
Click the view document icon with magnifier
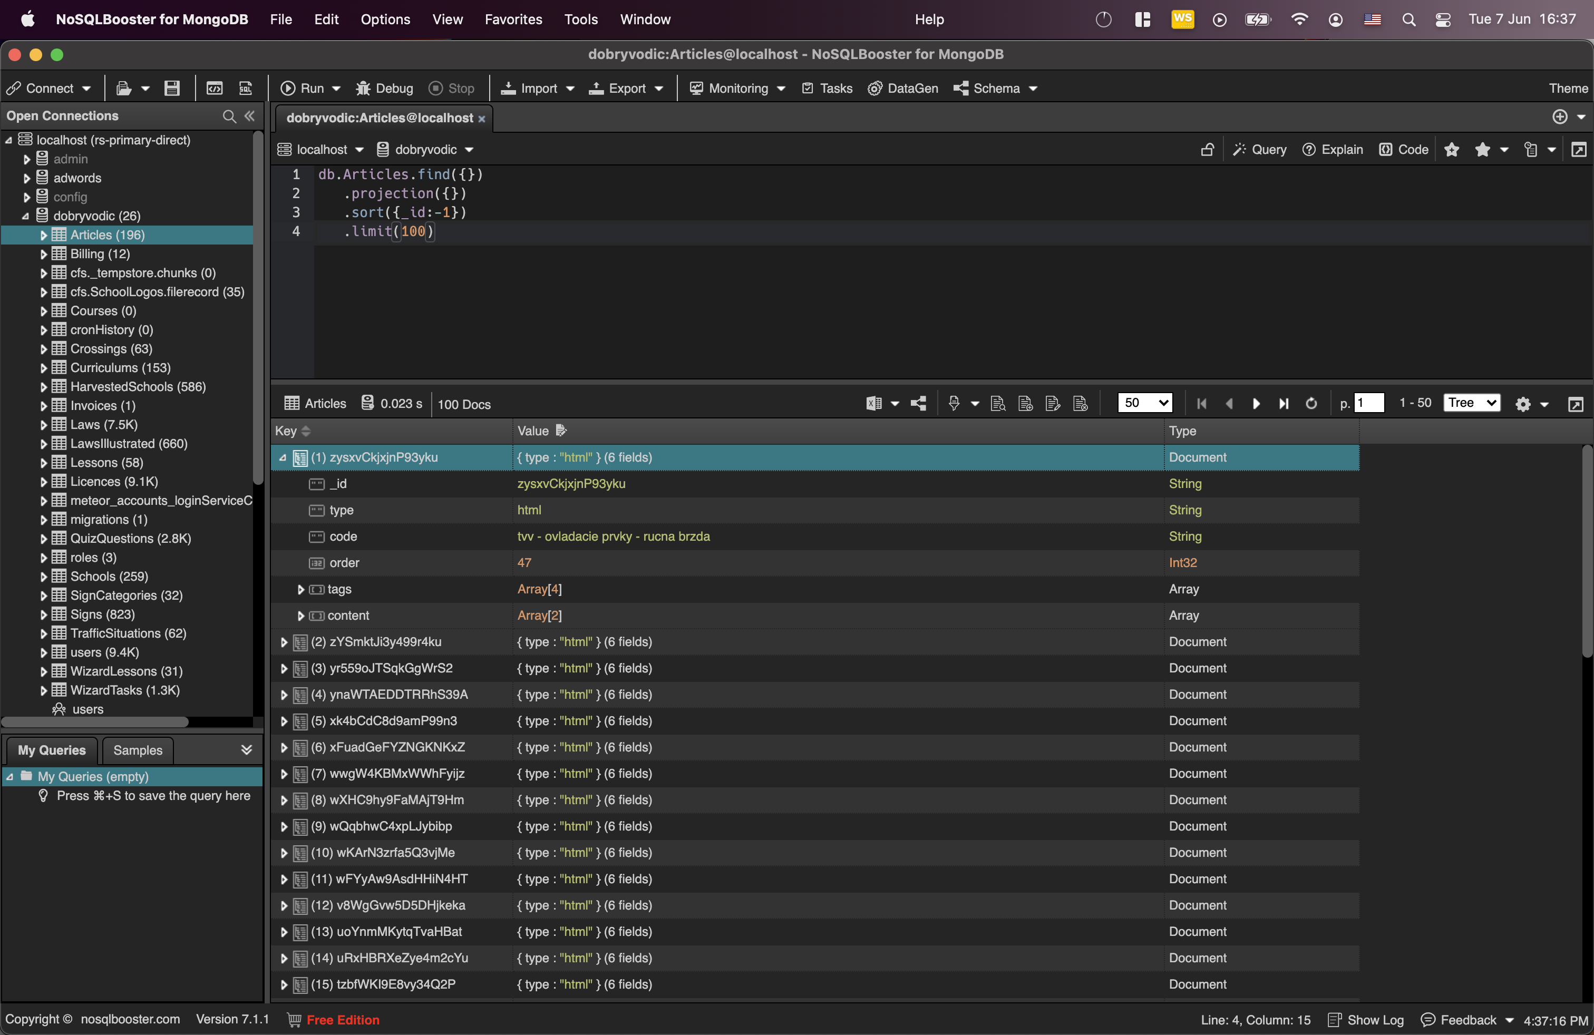point(997,404)
